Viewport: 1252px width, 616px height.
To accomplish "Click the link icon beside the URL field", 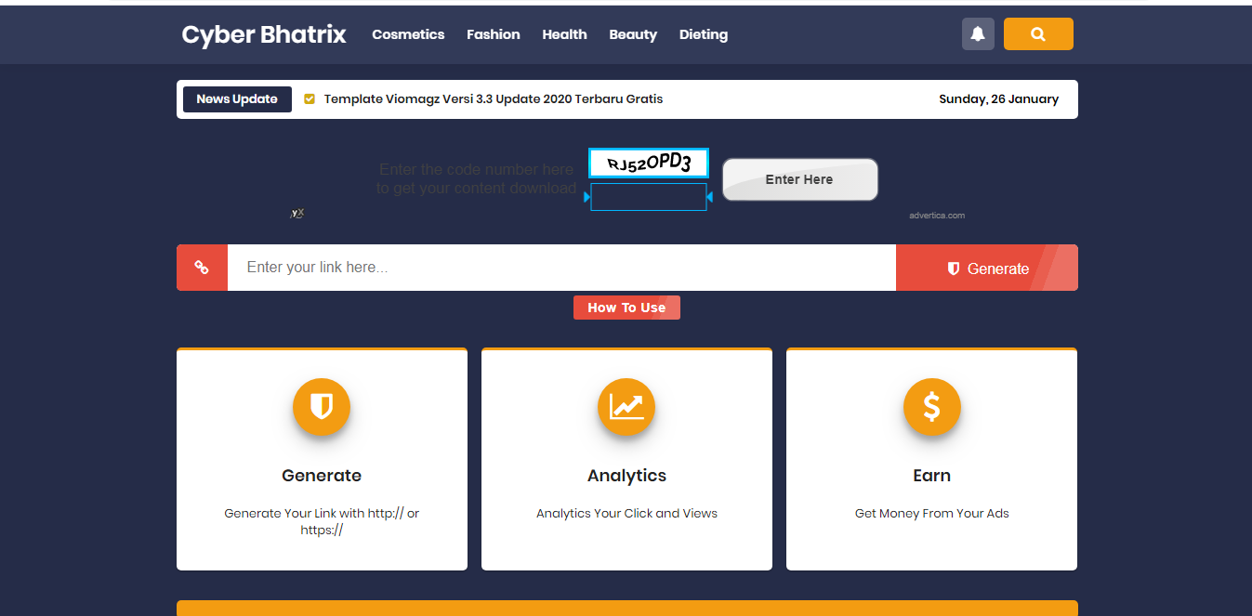I will coord(202,268).
